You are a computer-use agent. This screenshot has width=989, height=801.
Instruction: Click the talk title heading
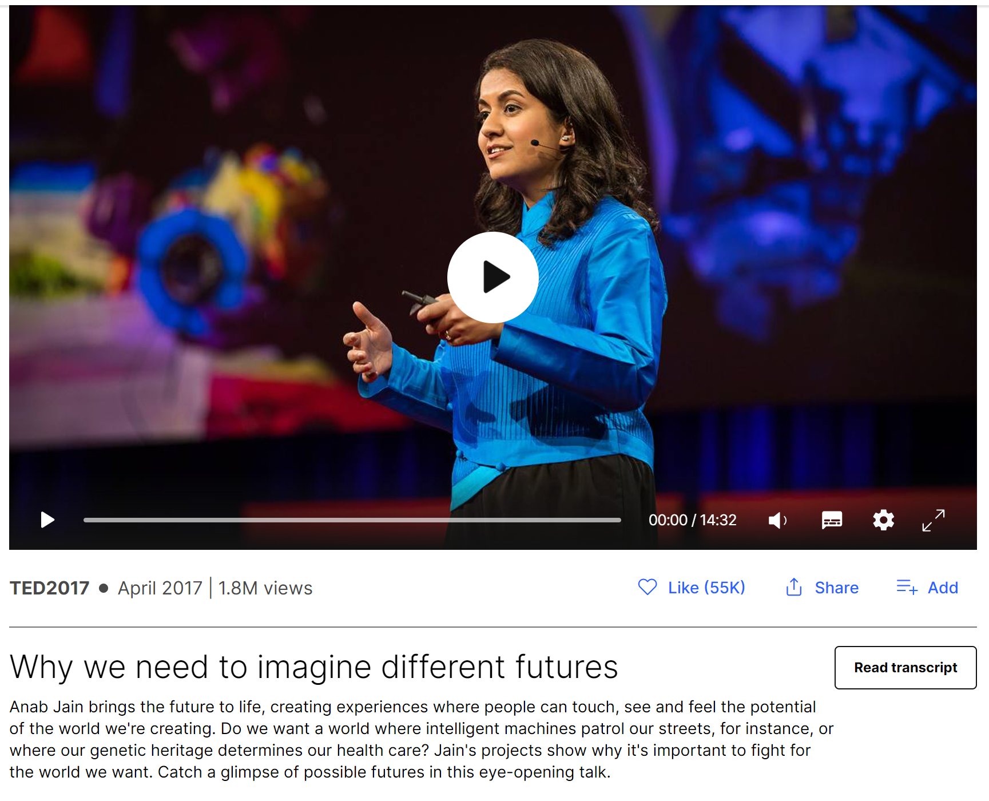click(x=314, y=667)
